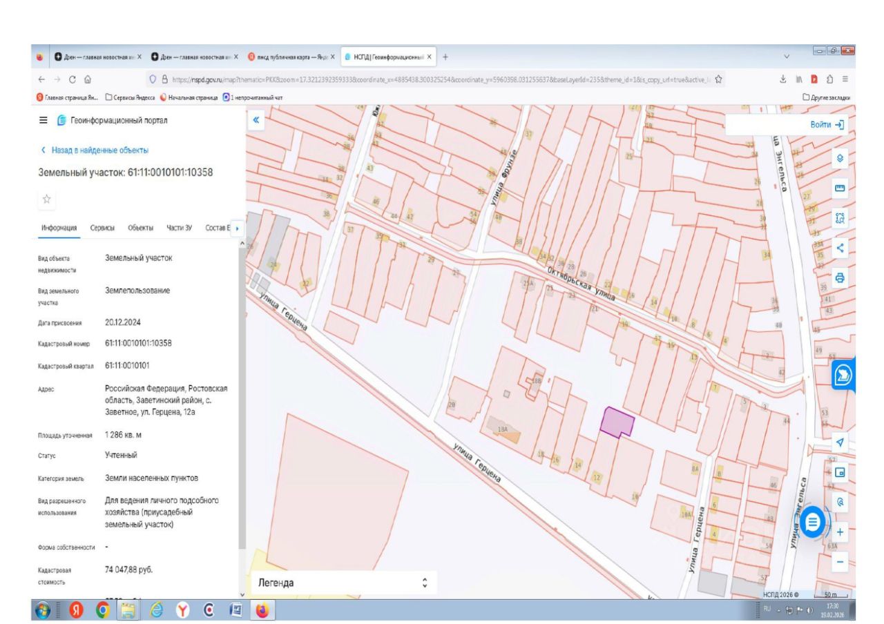Click the highlighted purple land parcel
The image size is (884, 624).
click(615, 420)
